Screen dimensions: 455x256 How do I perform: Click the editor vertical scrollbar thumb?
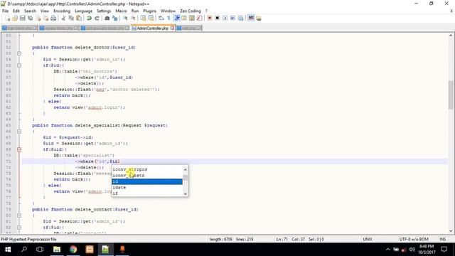click(451, 95)
